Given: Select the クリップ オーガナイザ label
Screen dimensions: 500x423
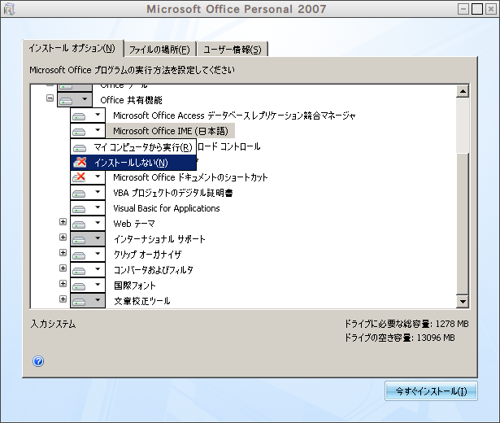Looking at the screenshot, I should point(148,255).
